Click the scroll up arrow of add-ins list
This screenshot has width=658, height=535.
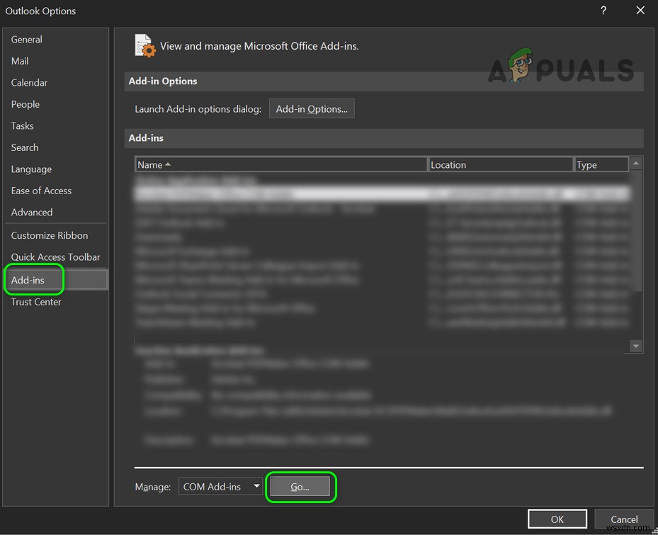[636, 163]
